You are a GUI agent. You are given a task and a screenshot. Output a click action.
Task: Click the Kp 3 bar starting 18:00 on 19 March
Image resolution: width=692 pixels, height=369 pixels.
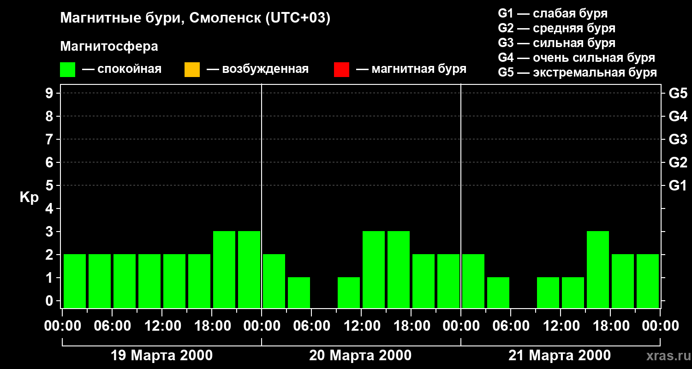[x=224, y=269]
